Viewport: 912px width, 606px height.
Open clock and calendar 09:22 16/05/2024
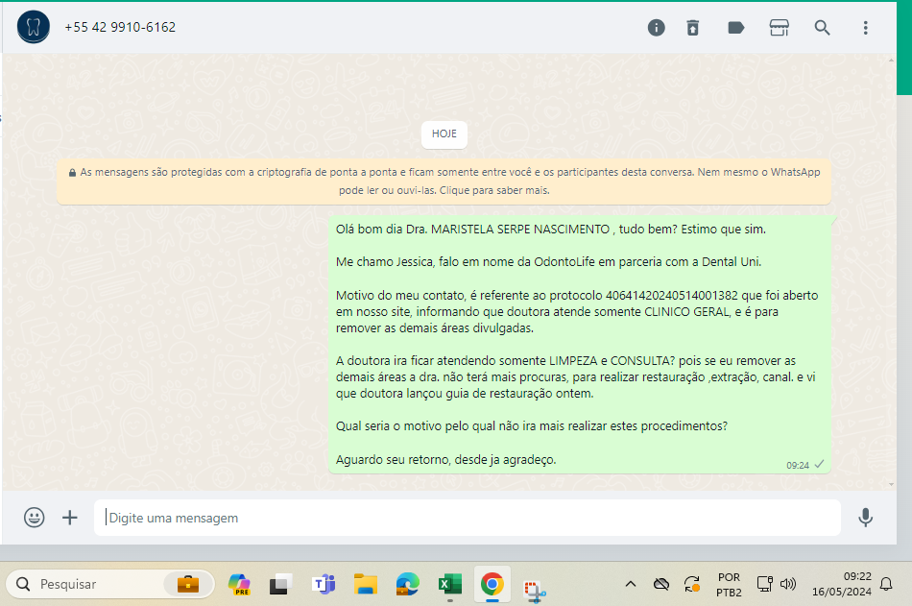pyautogui.click(x=842, y=584)
